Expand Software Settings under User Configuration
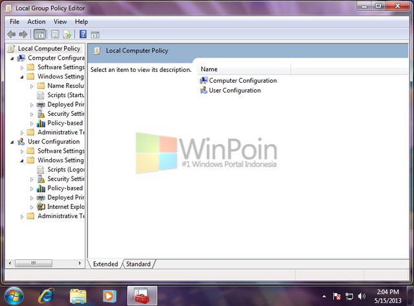The width and height of the screenshot is (414, 306). pos(22,151)
